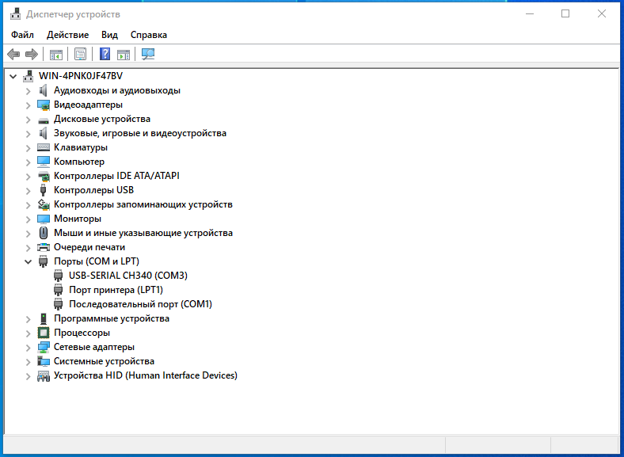
Task: Click the Properties toolbar icon
Action: (80, 54)
